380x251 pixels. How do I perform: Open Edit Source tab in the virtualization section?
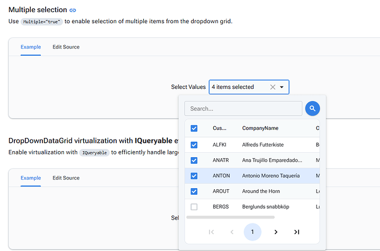click(66, 178)
